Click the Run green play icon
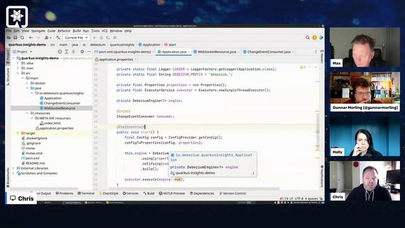The width and height of the screenshot is (405, 228). point(94,37)
